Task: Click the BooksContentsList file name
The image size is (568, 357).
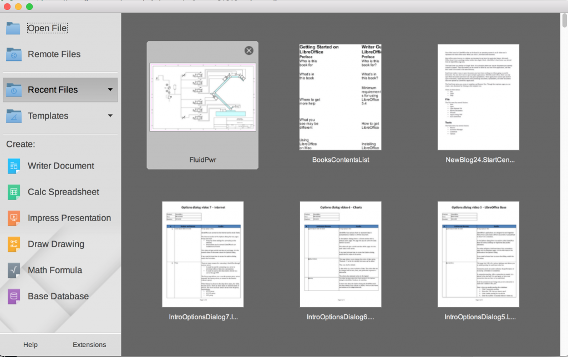Action: click(341, 160)
